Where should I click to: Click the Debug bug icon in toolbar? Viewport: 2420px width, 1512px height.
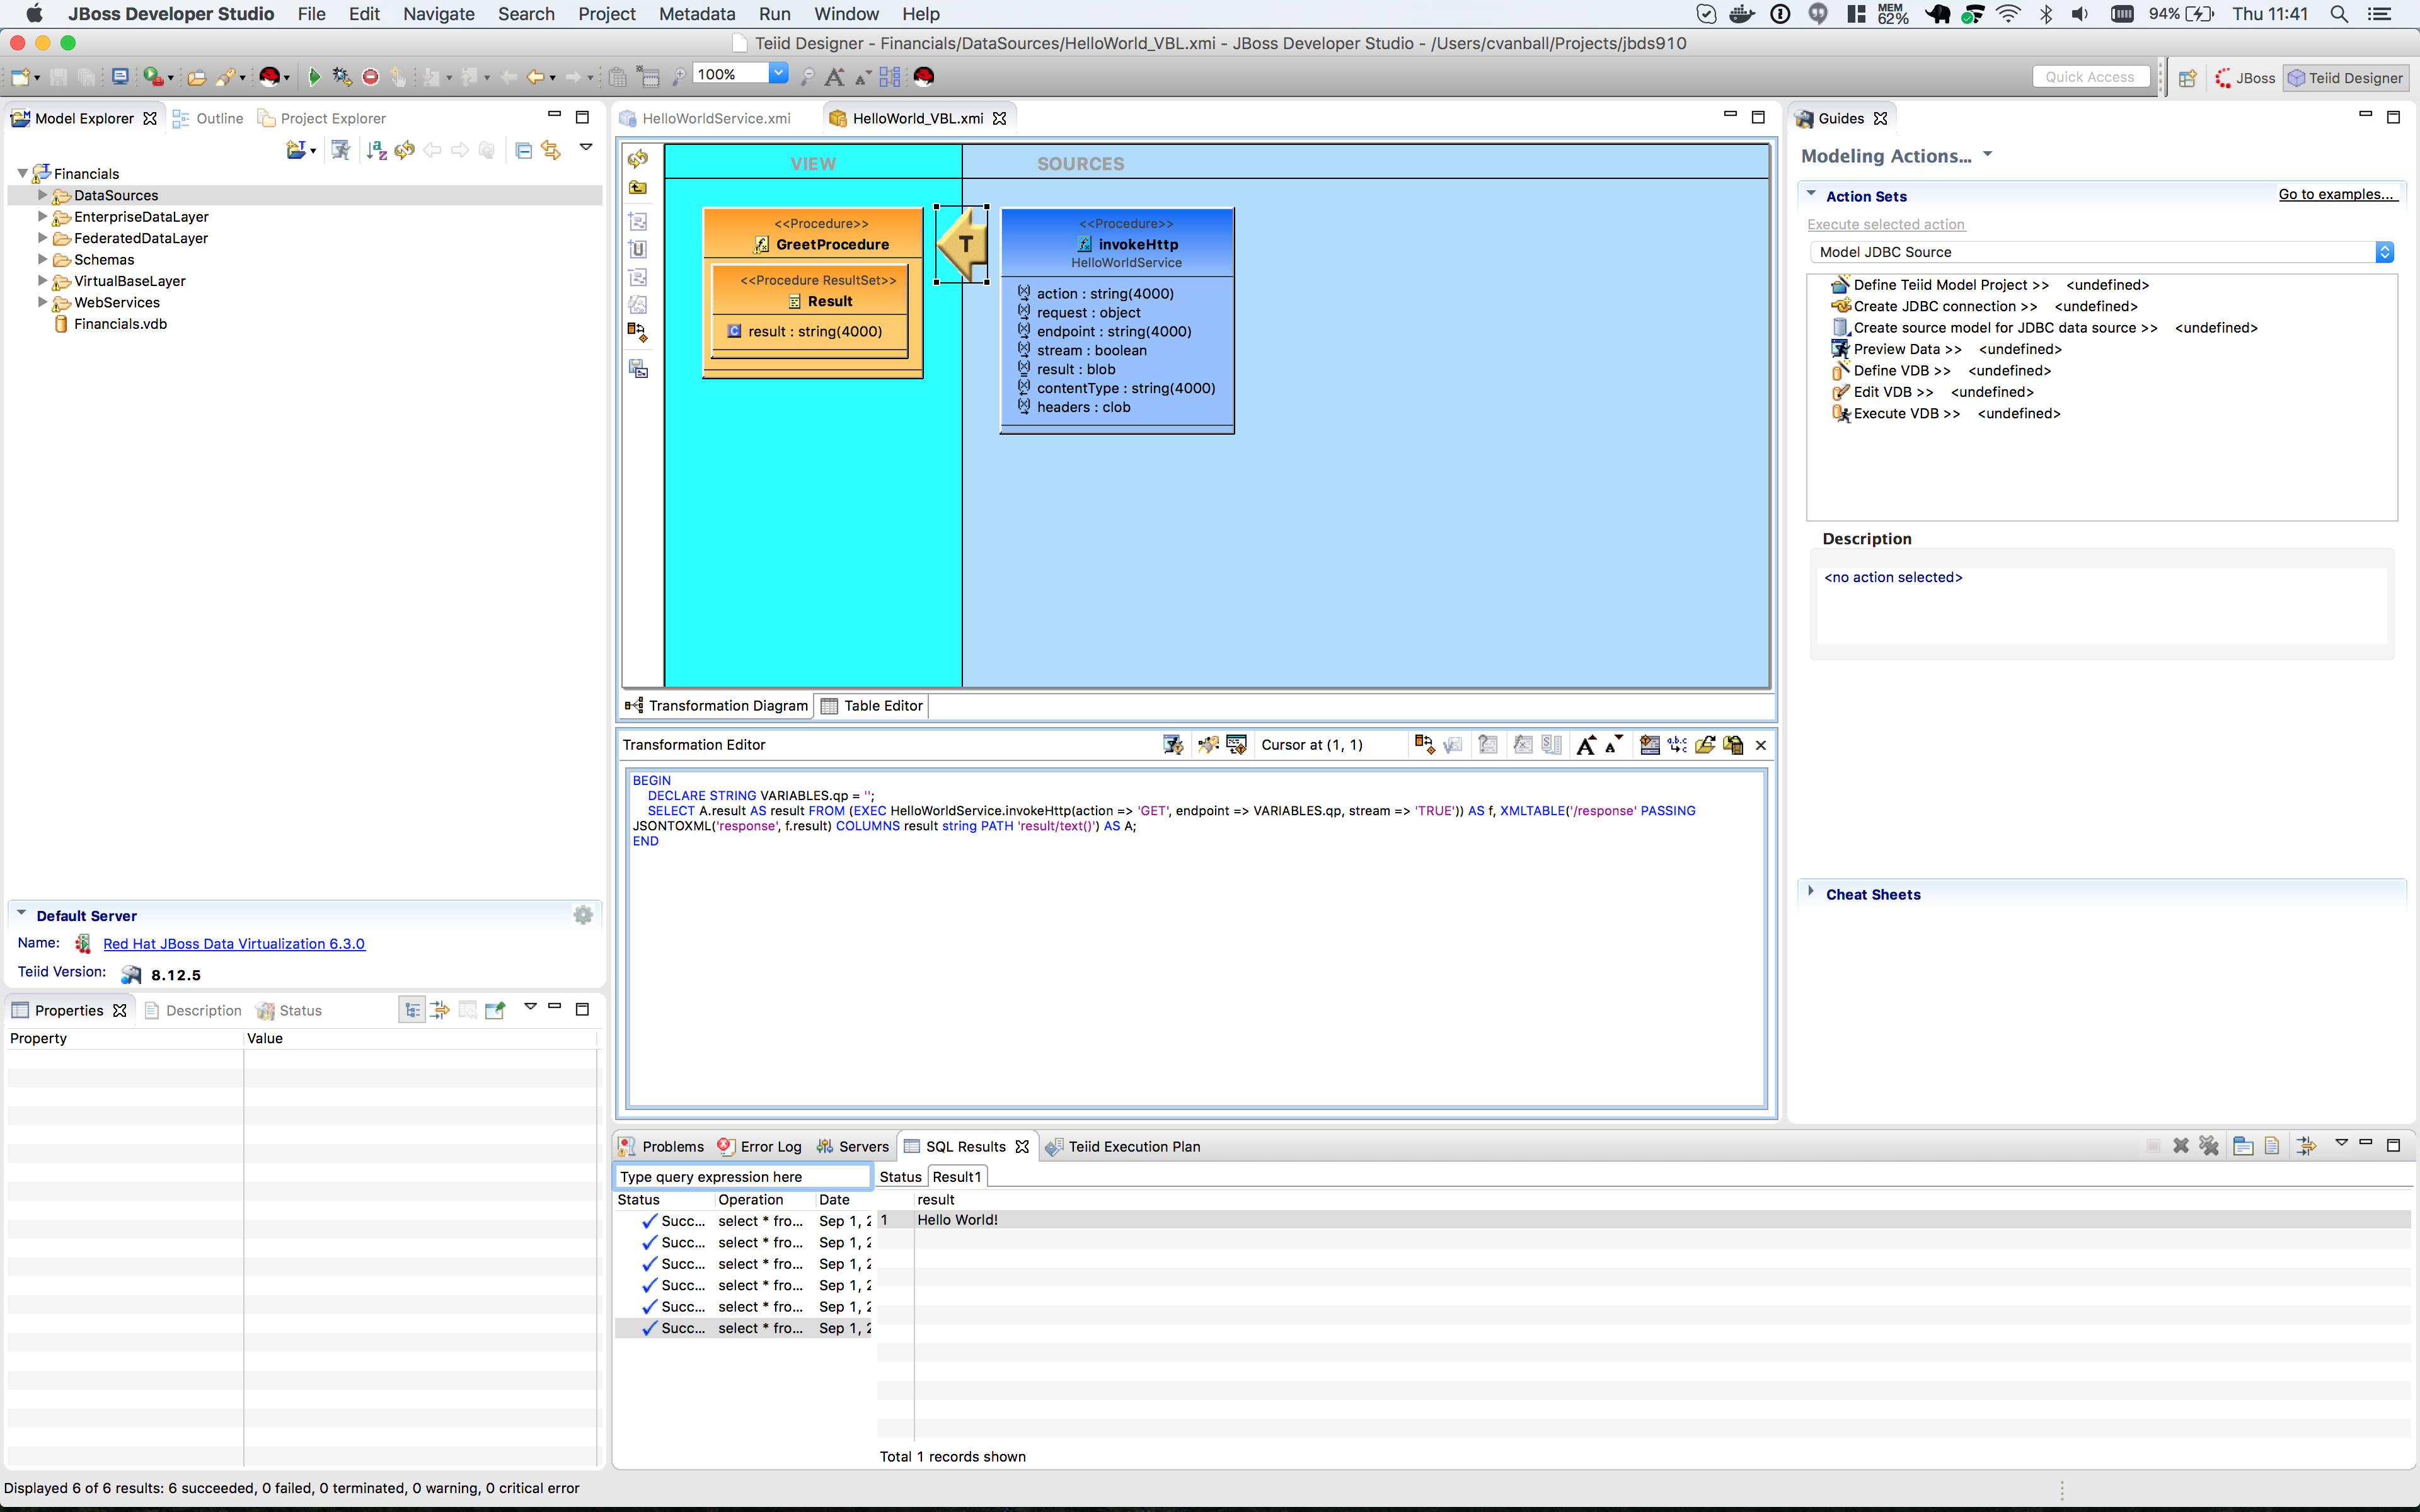[x=342, y=77]
